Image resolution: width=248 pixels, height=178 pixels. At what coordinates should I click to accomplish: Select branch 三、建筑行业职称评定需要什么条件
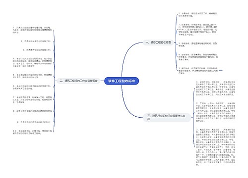point(167,117)
